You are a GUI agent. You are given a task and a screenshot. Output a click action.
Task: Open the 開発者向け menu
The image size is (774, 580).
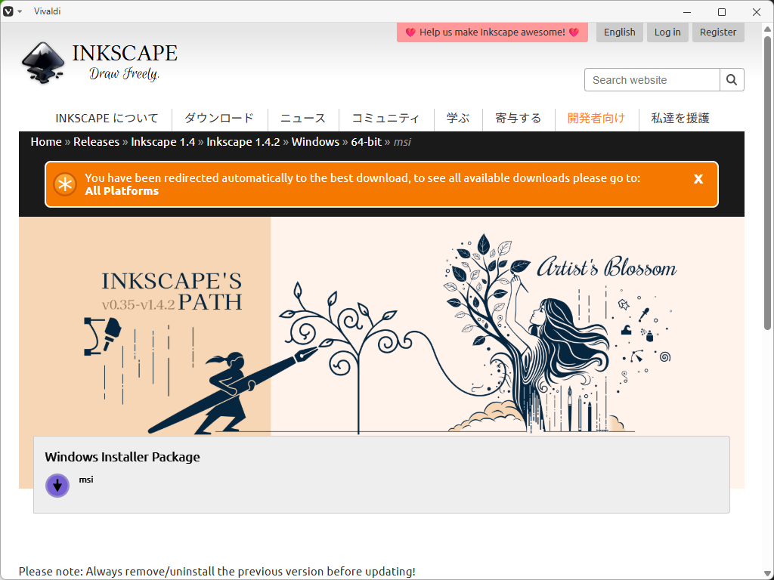pyautogui.click(x=596, y=119)
